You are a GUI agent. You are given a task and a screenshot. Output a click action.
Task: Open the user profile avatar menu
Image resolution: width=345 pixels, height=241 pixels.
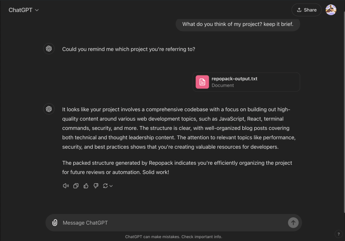point(331,10)
